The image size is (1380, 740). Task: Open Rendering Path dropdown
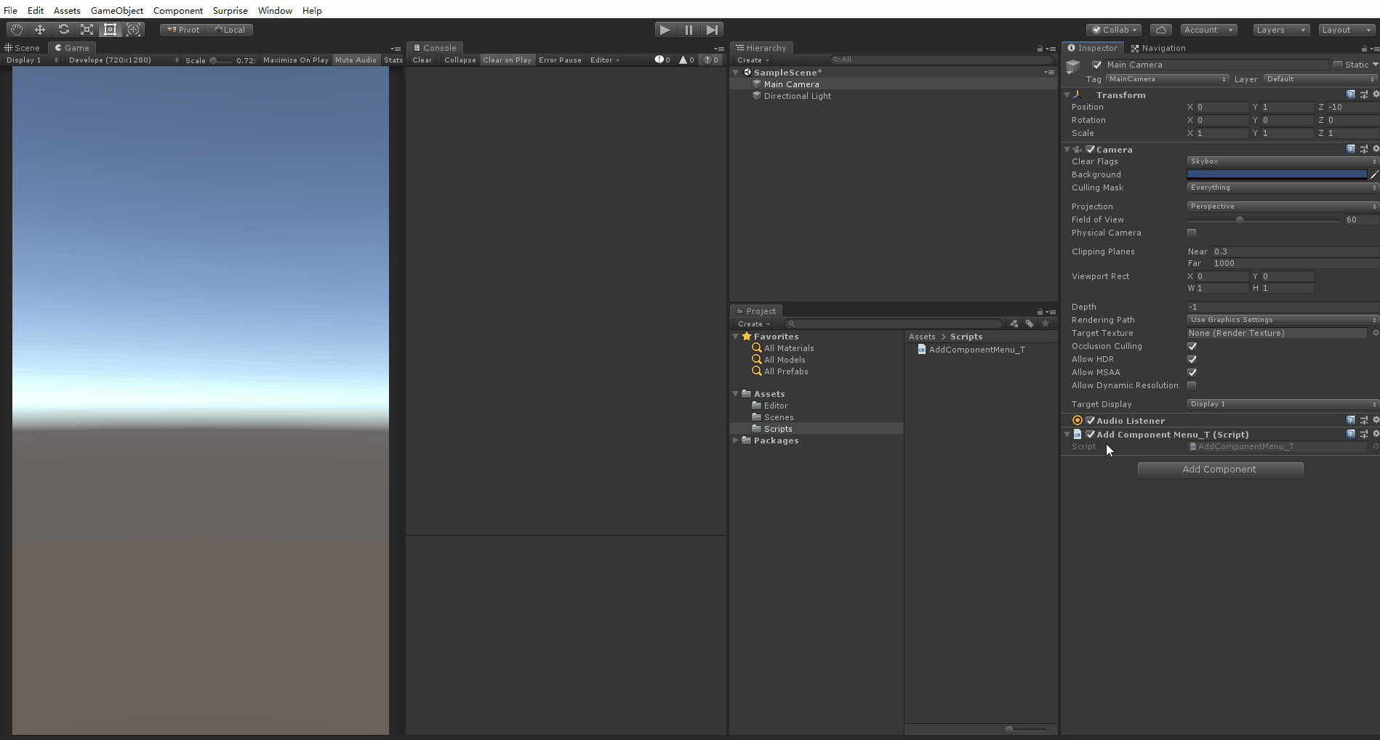[1283, 320]
